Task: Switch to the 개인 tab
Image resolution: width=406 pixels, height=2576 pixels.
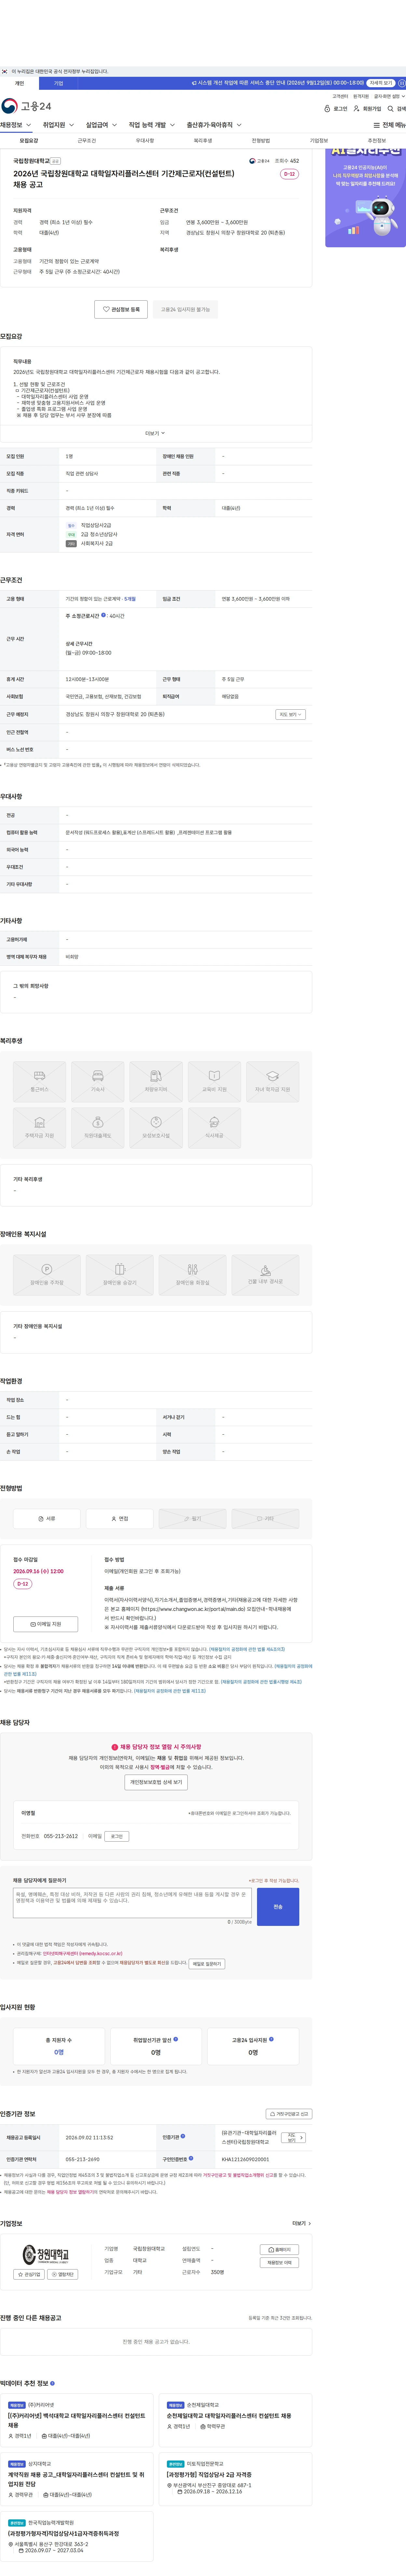Action: click(19, 83)
